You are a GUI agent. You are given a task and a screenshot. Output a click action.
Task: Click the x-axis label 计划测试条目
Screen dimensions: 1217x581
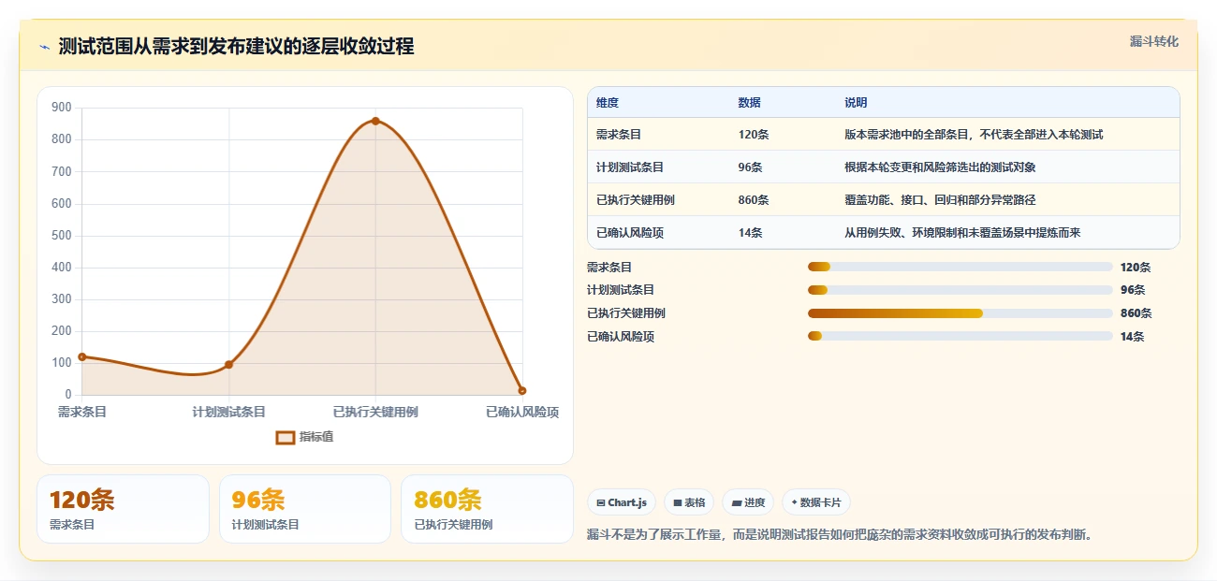(x=228, y=412)
